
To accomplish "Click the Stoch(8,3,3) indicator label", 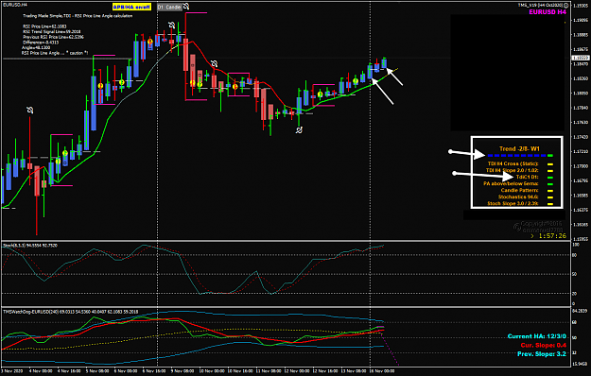I will click(30, 246).
